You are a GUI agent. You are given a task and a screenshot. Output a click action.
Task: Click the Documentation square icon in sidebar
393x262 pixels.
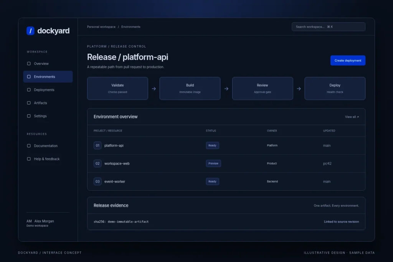pyautogui.click(x=29, y=146)
